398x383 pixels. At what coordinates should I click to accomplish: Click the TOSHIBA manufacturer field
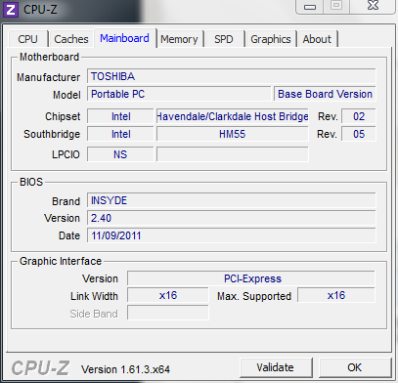point(232,76)
